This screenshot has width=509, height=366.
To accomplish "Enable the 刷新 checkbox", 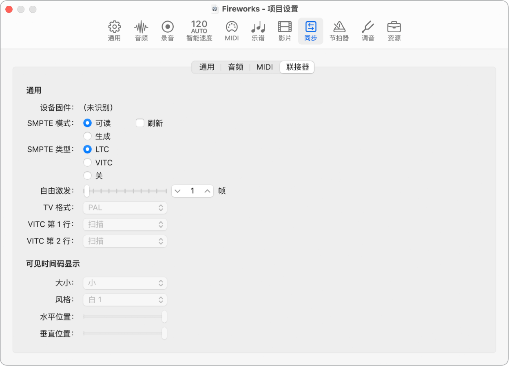I will [139, 123].
